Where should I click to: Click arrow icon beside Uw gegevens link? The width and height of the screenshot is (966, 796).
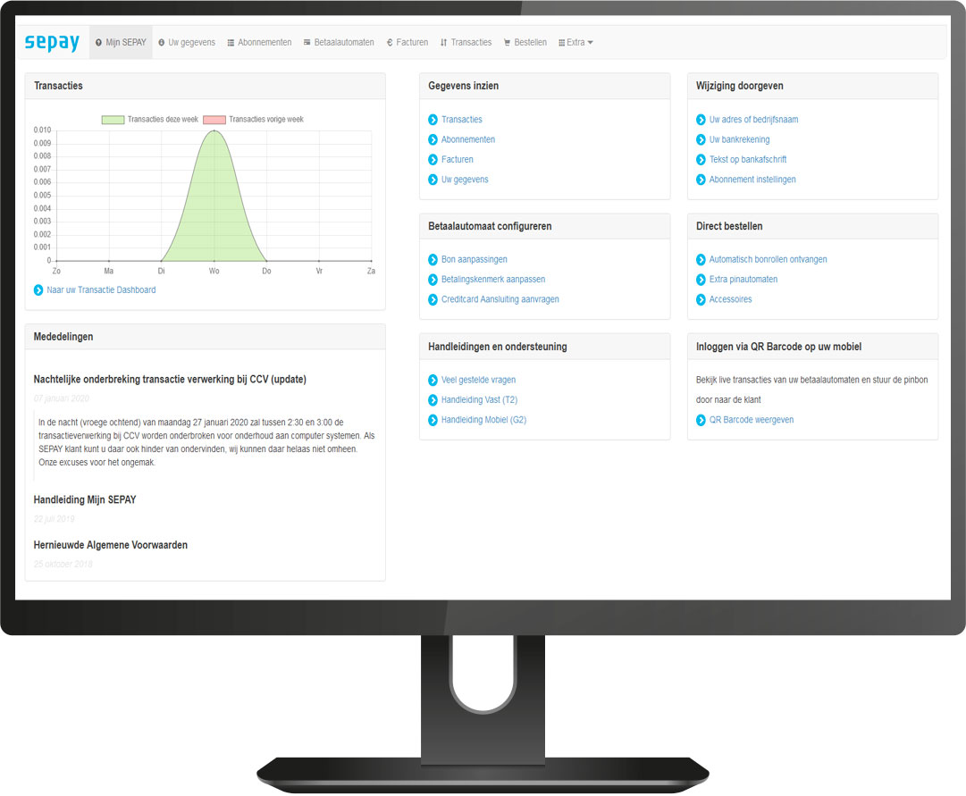coord(433,180)
